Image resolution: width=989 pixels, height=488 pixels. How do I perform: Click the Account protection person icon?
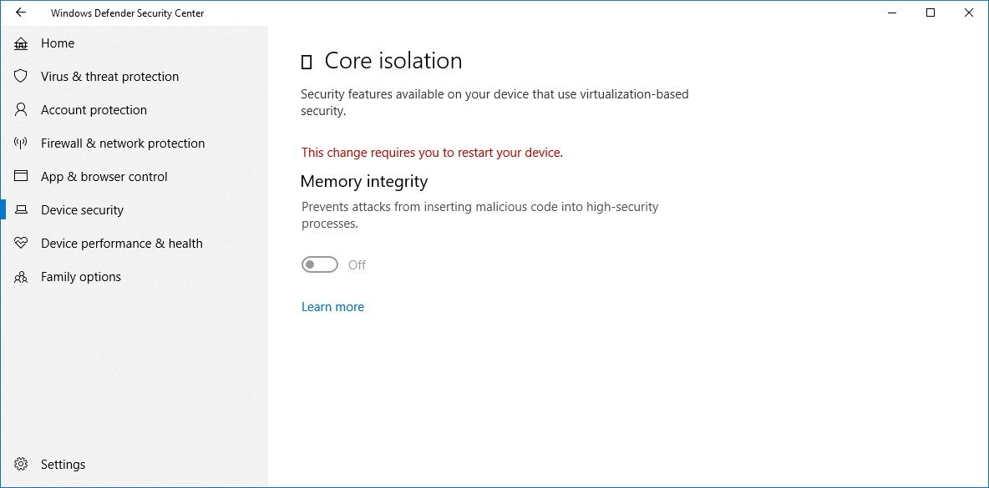click(21, 110)
